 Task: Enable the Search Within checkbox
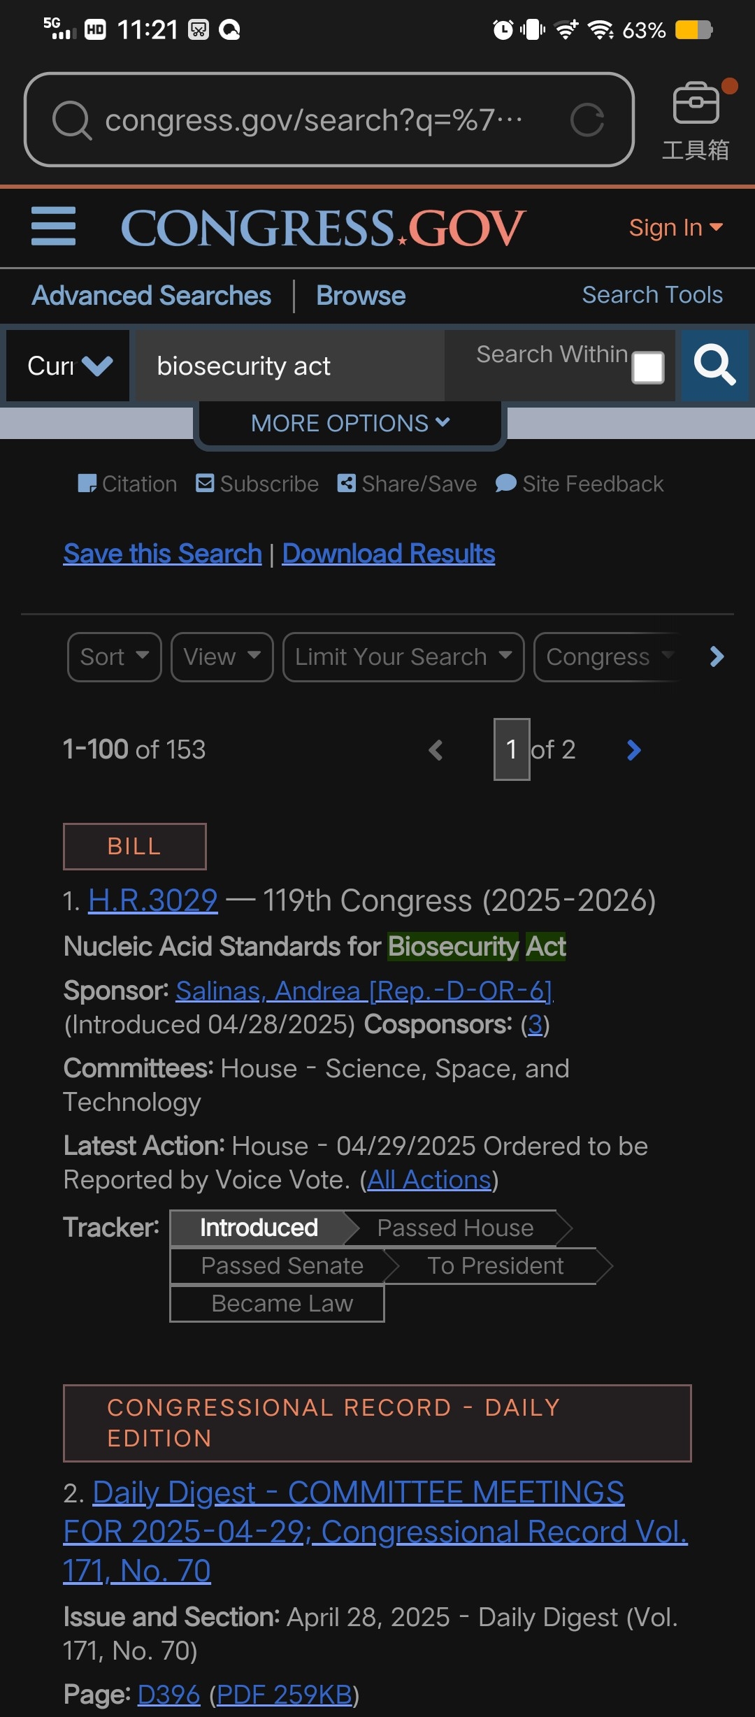(x=648, y=368)
